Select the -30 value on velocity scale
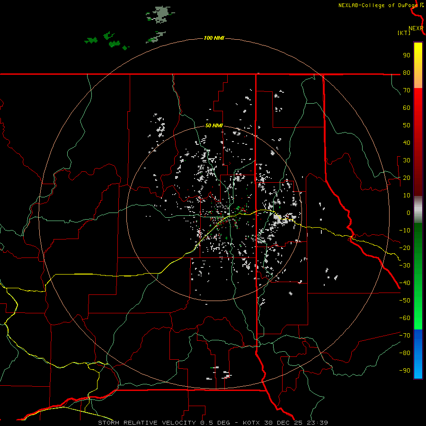Screen dimensions: 426x426 point(405,266)
